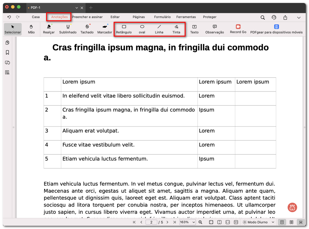Image resolution: width=309 pixels, height=229 pixels.
Task: Switch to the Editar tab
Action: (115, 17)
